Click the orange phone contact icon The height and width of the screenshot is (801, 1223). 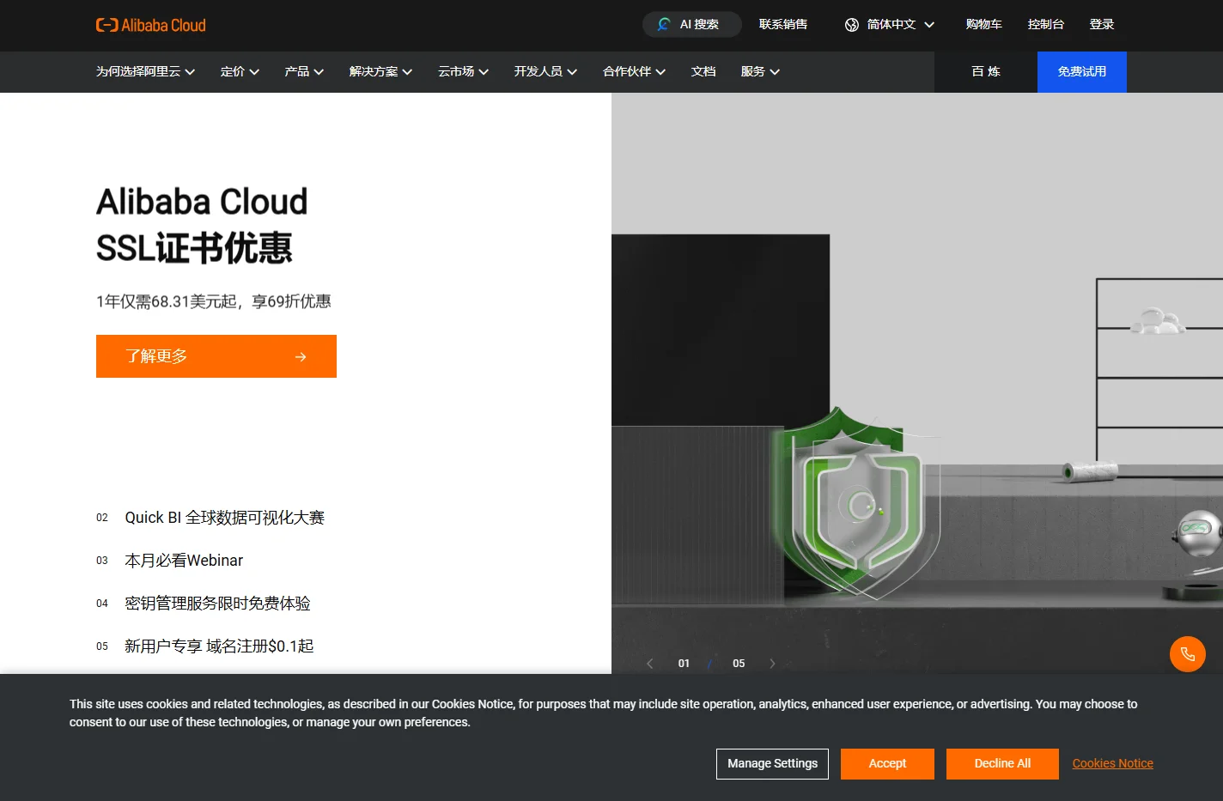1188,654
